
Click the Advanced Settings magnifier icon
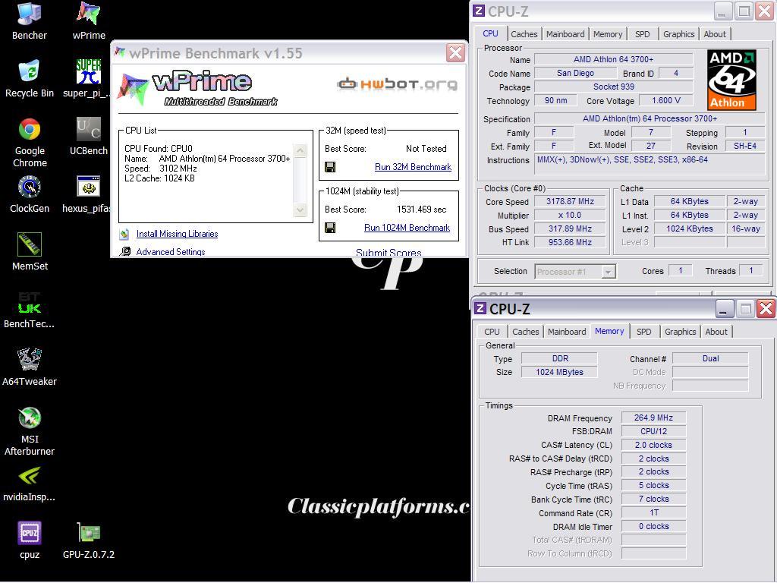point(126,251)
